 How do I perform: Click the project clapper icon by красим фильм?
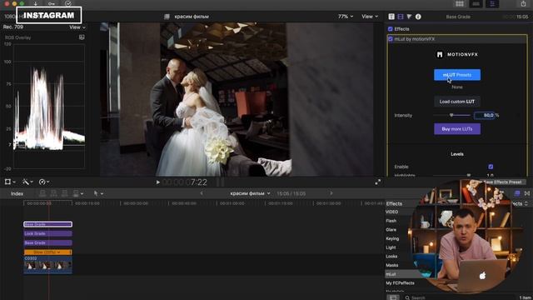pos(167,17)
